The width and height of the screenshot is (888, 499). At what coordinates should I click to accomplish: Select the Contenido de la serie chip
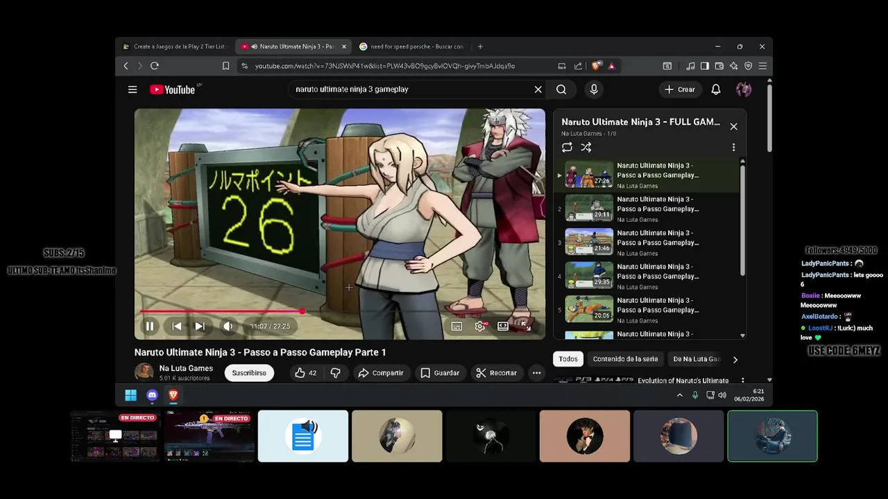pyautogui.click(x=625, y=359)
